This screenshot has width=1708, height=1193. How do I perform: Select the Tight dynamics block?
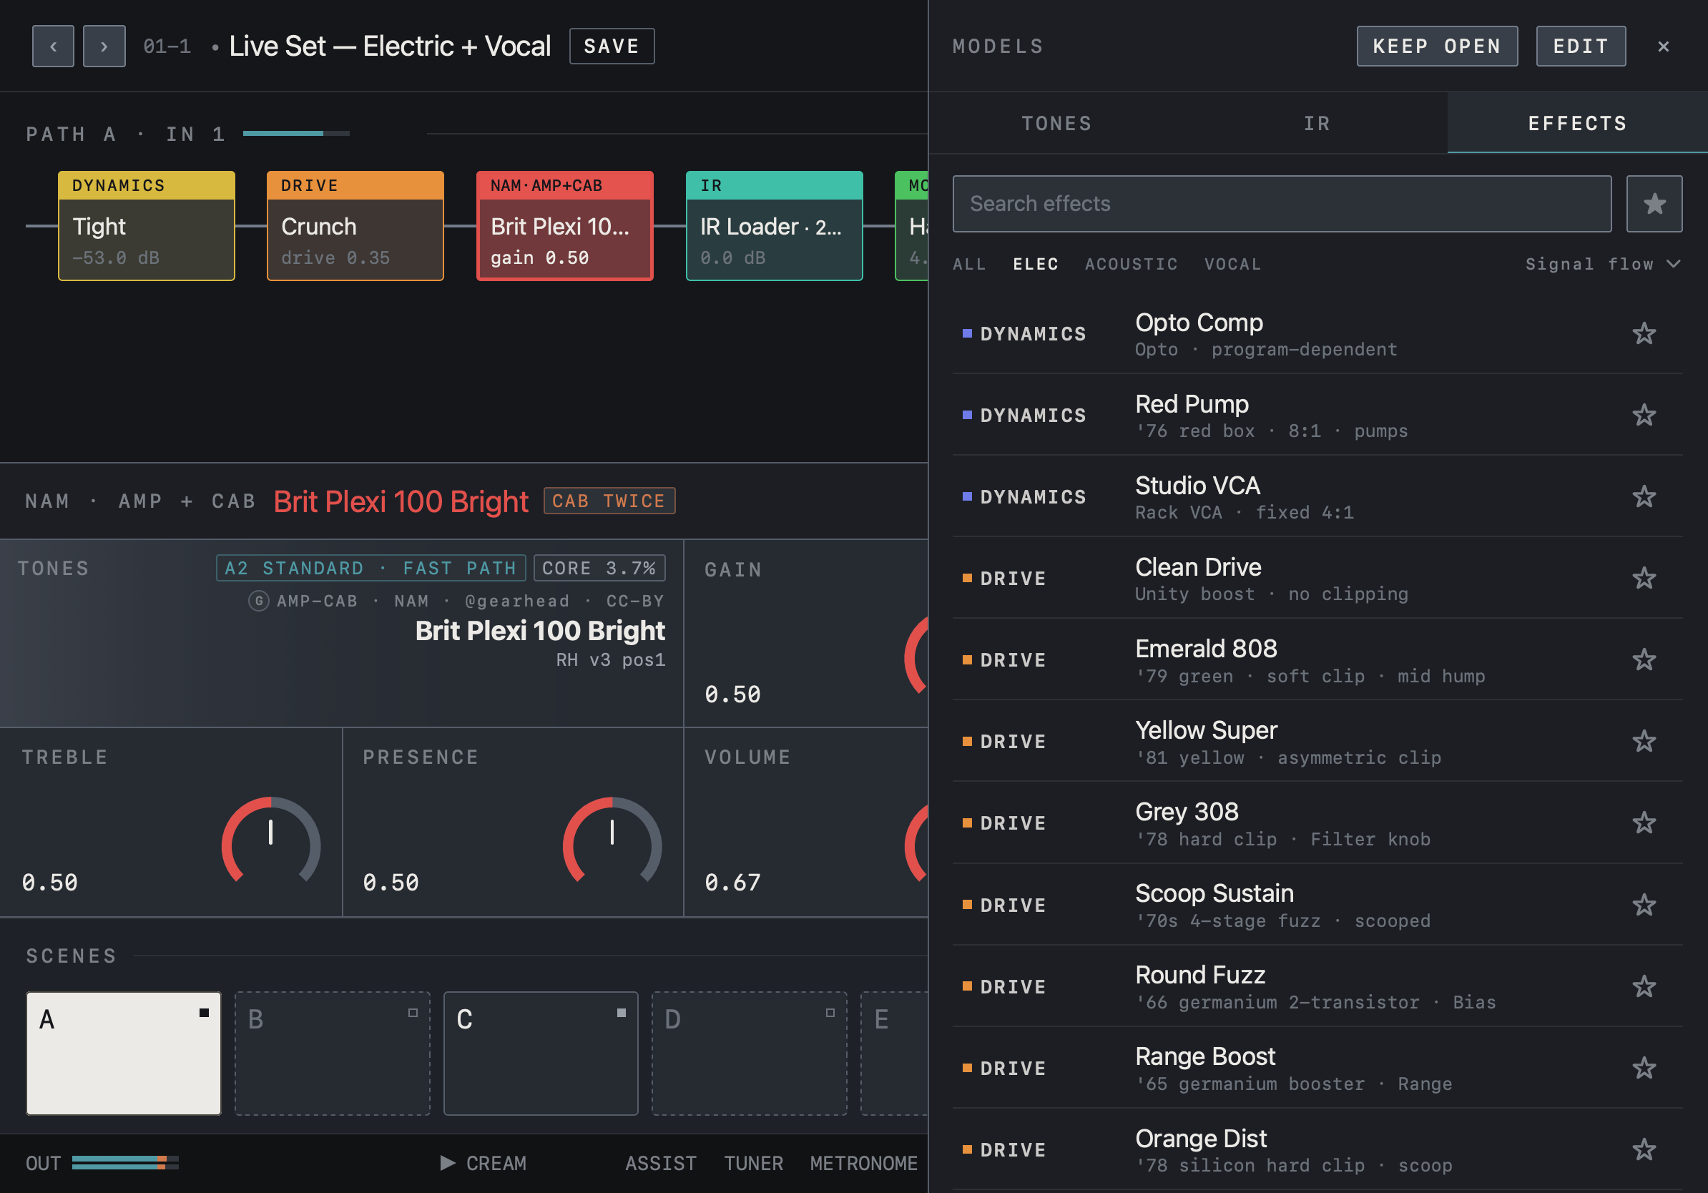pos(147,226)
